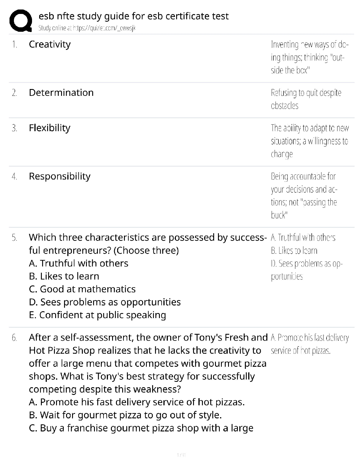This screenshot has width=363, height=470.
Task: Open the quizlet.com study link
Action: coord(87,28)
